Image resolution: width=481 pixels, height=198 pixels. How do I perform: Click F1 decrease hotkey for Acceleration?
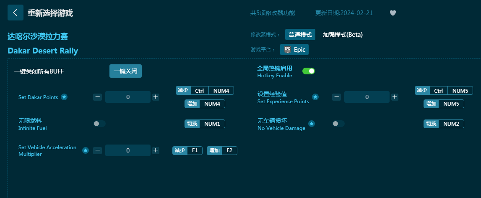coord(195,151)
